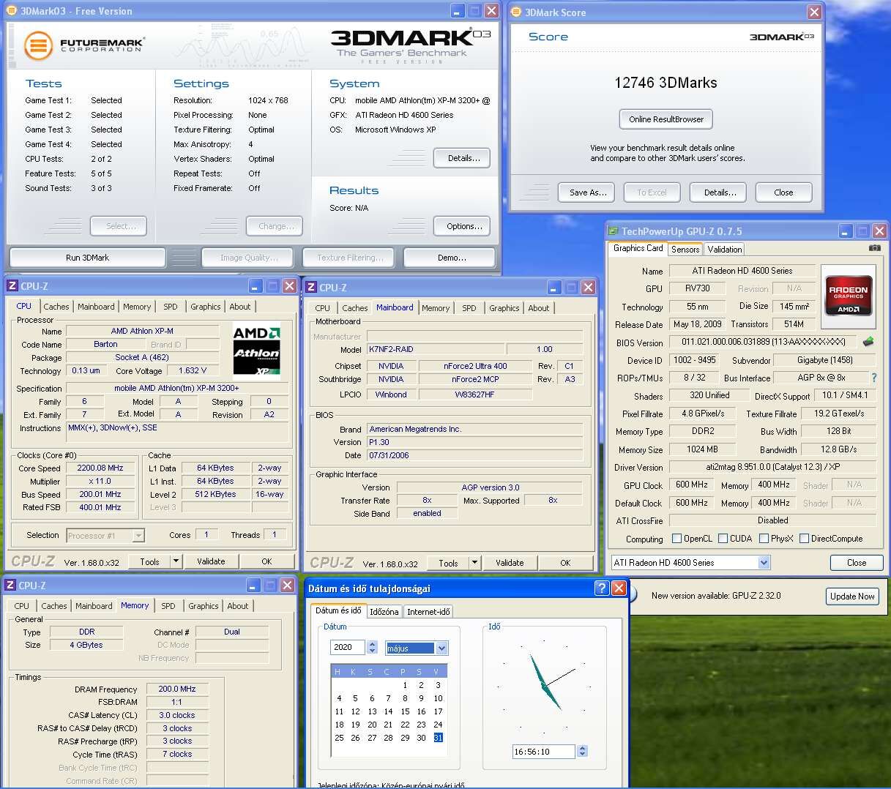Click Demo... button in 3DMark03
Image resolution: width=891 pixels, height=789 pixels.
(451, 258)
